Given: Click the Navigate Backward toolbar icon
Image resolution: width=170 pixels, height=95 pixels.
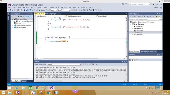Looking at the screenshot, I should [x=11, y=10].
